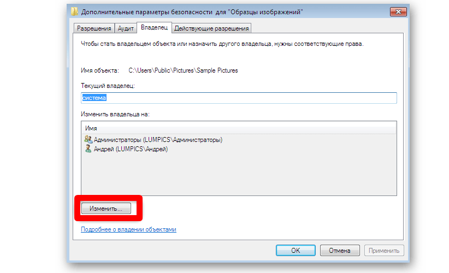Select the Андрей (LUMPICS\Андрей) row
This screenshot has height=273, width=449.
(x=239, y=149)
